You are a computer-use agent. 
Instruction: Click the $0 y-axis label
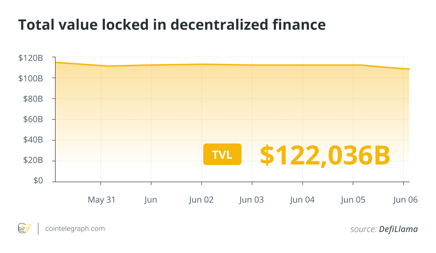(38, 181)
